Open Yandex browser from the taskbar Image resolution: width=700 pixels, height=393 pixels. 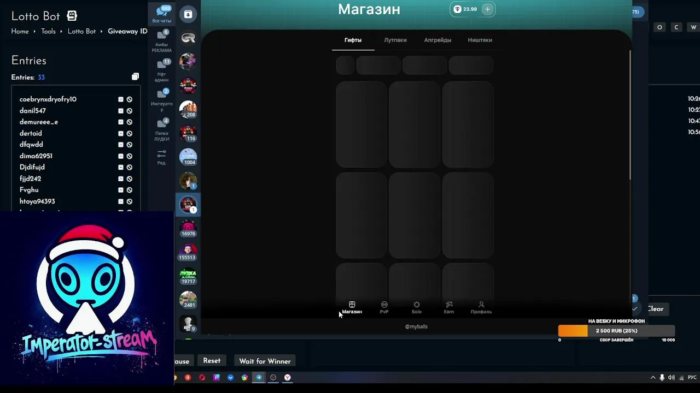(x=287, y=377)
